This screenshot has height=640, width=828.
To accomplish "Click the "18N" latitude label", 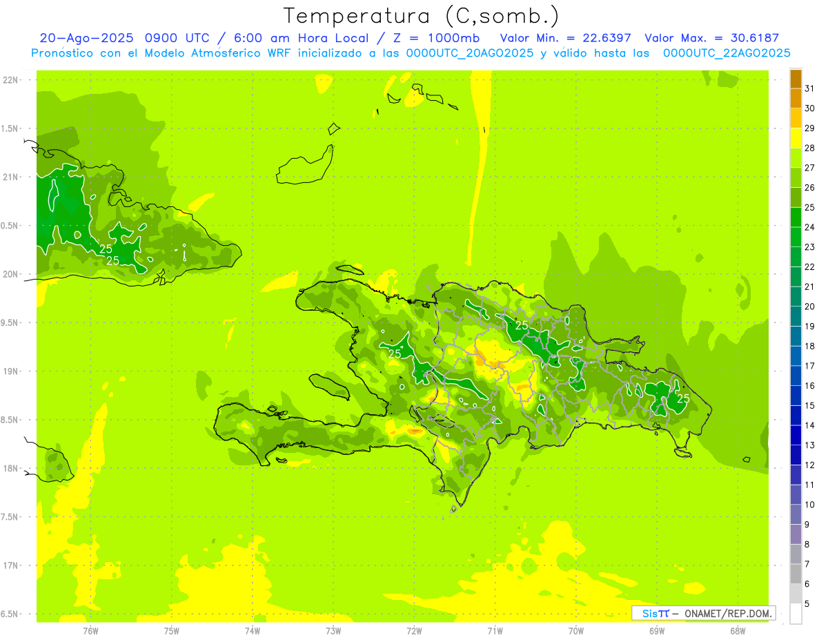I will (12, 469).
